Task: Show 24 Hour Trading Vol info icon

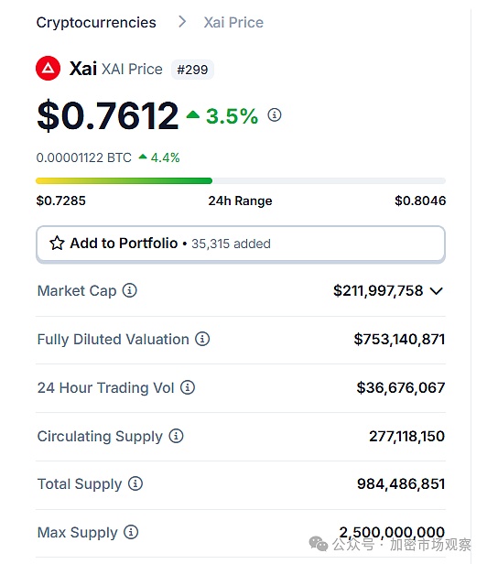Action: (x=188, y=387)
